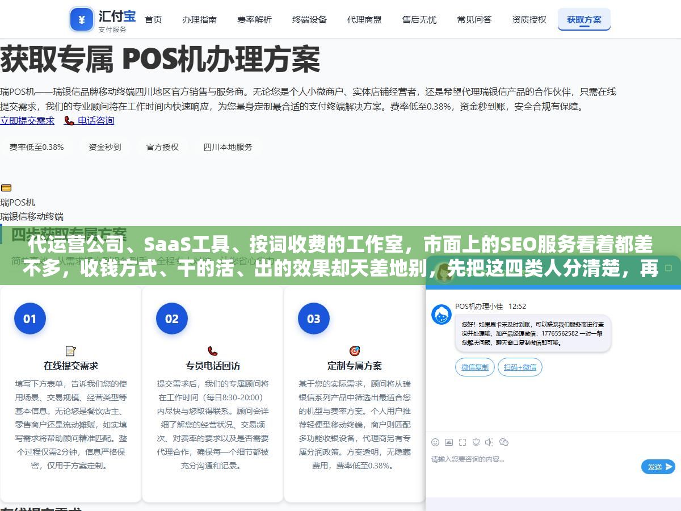Click the 资金秒到 tag
This screenshot has height=511, width=681.
tap(105, 147)
